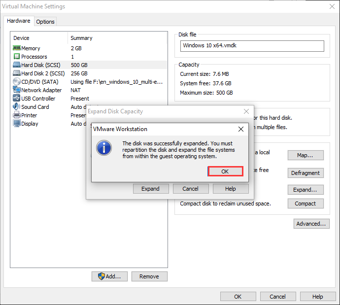Click the NAT summary value
Screen dimensions: 340x305
(75, 90)
